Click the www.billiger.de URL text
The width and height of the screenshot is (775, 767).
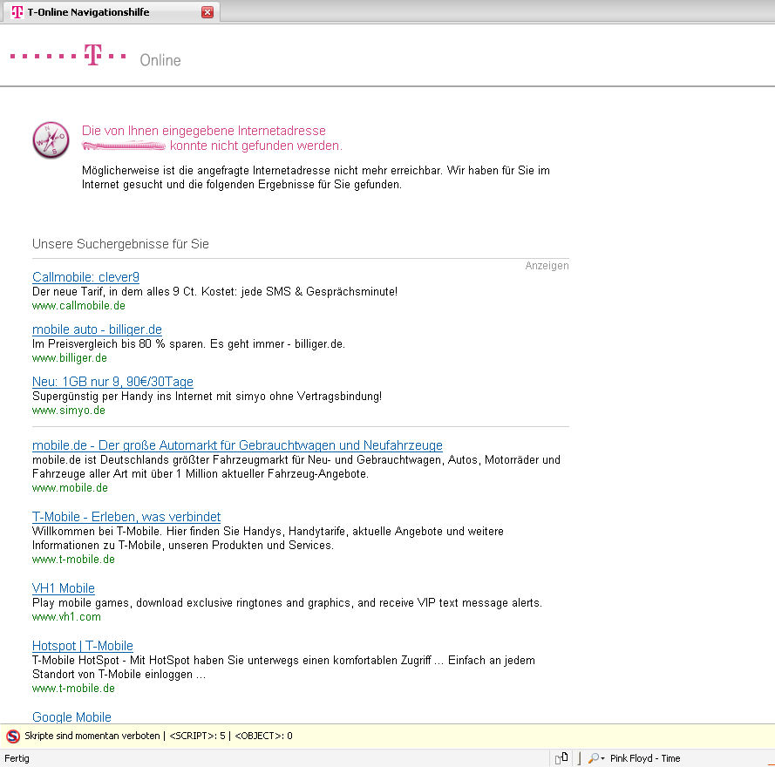click(x=70, y=358)
